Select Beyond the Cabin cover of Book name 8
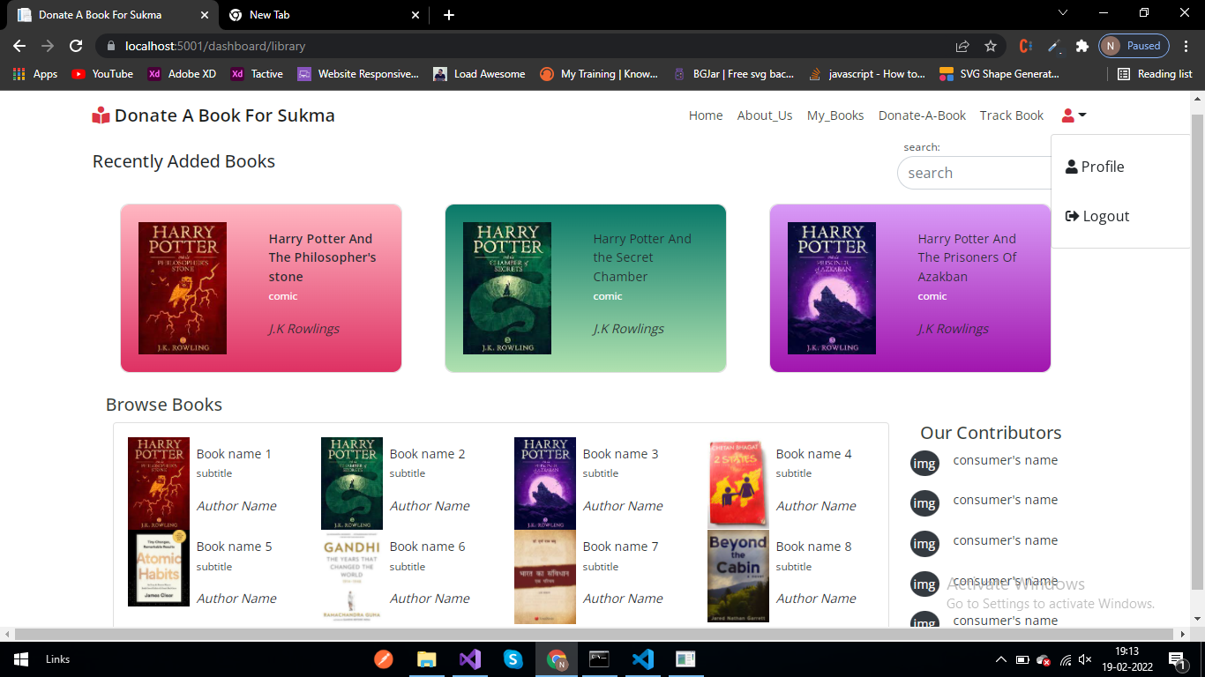The height and width of the screenshot is (677, 1205). click(738, 577)
